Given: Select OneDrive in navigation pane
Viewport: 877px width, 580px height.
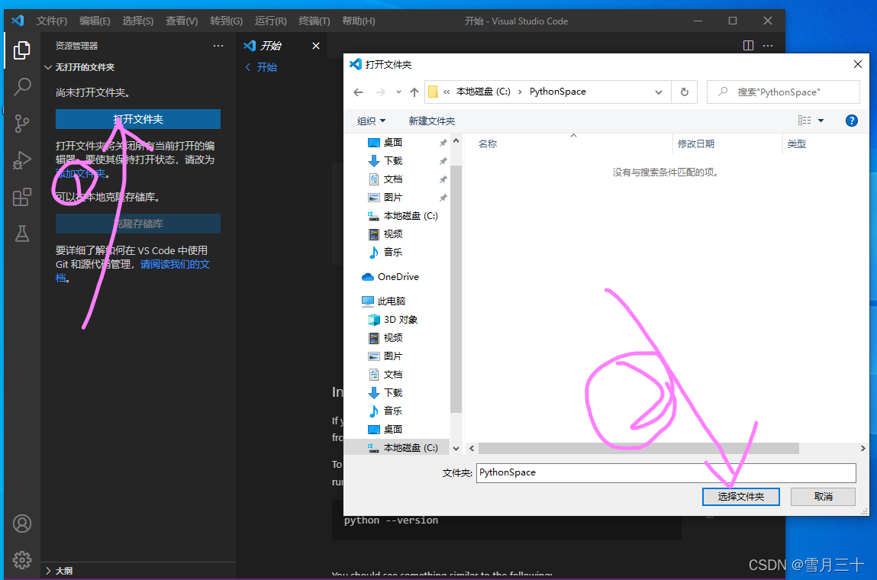Looking at the screenshot, I should click(x=390, y=277).
